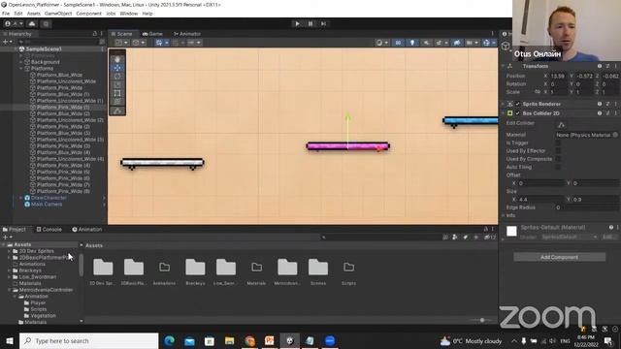Select the Transform tool in scene overlay
Image resolution: width=621 pixels, height=349 pixels.
pyautogui.click(x=117, y=102)
